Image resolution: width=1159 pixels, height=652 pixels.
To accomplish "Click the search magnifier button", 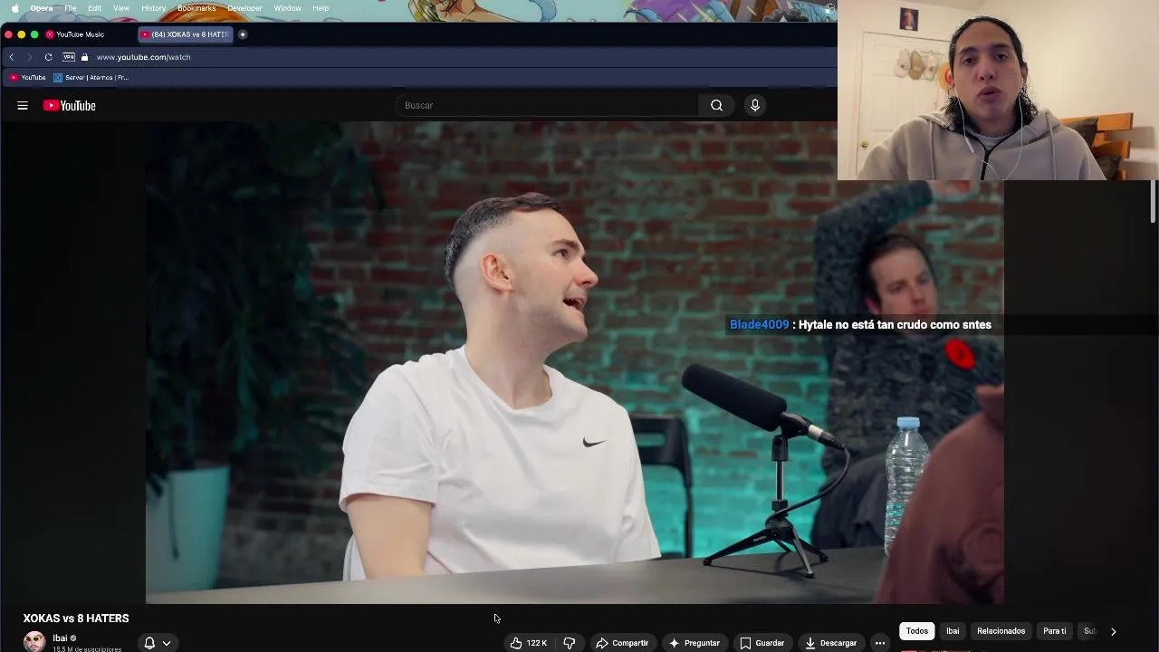I will [x=716, y=105].
